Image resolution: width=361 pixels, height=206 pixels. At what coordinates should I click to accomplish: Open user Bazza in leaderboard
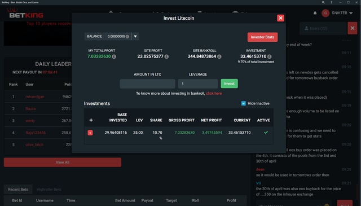point(30,109)
